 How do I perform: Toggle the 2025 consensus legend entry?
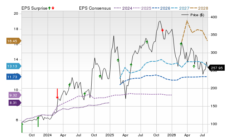(142, 8)
